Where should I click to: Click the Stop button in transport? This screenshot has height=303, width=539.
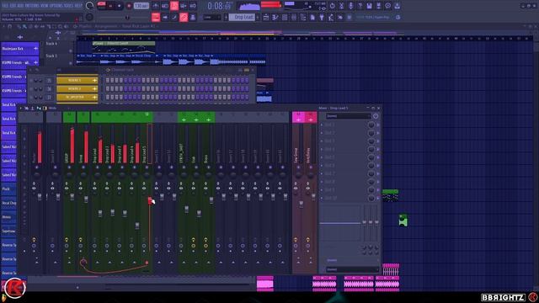(x=120, y=6)
